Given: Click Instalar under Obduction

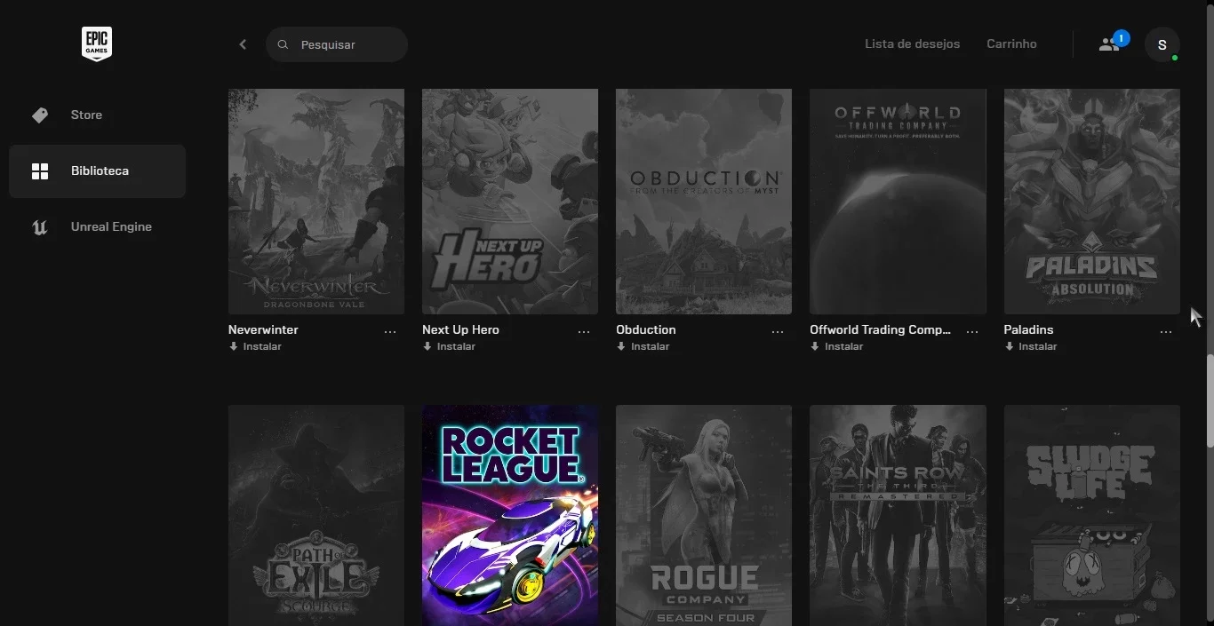Looking at the screenshot, I should click(x=643, y=347).
